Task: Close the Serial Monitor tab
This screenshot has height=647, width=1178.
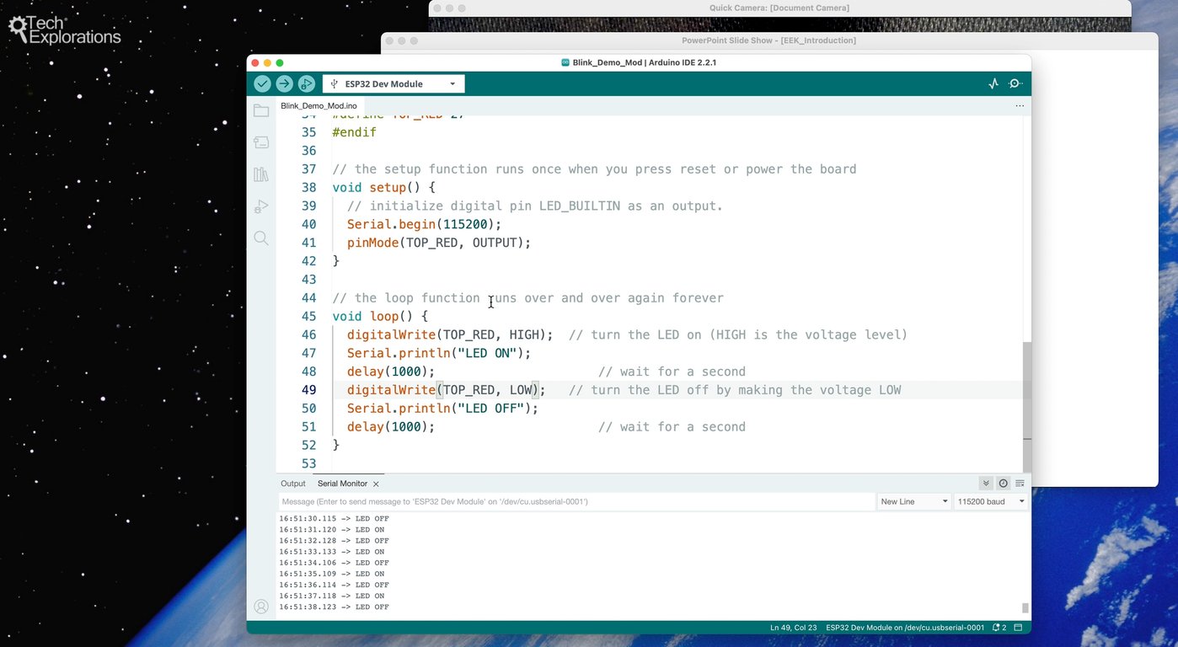Action: coord(376,484)
